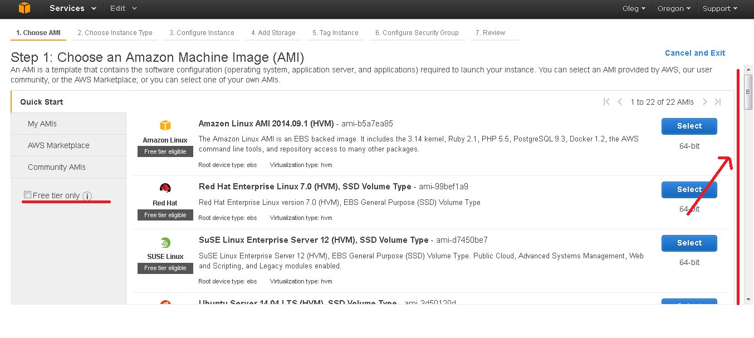Image resolution: width=754 pixels, height=338 pixels.
Task: Go to step 1. Choose AMI tab
Action: click(38, 33)
